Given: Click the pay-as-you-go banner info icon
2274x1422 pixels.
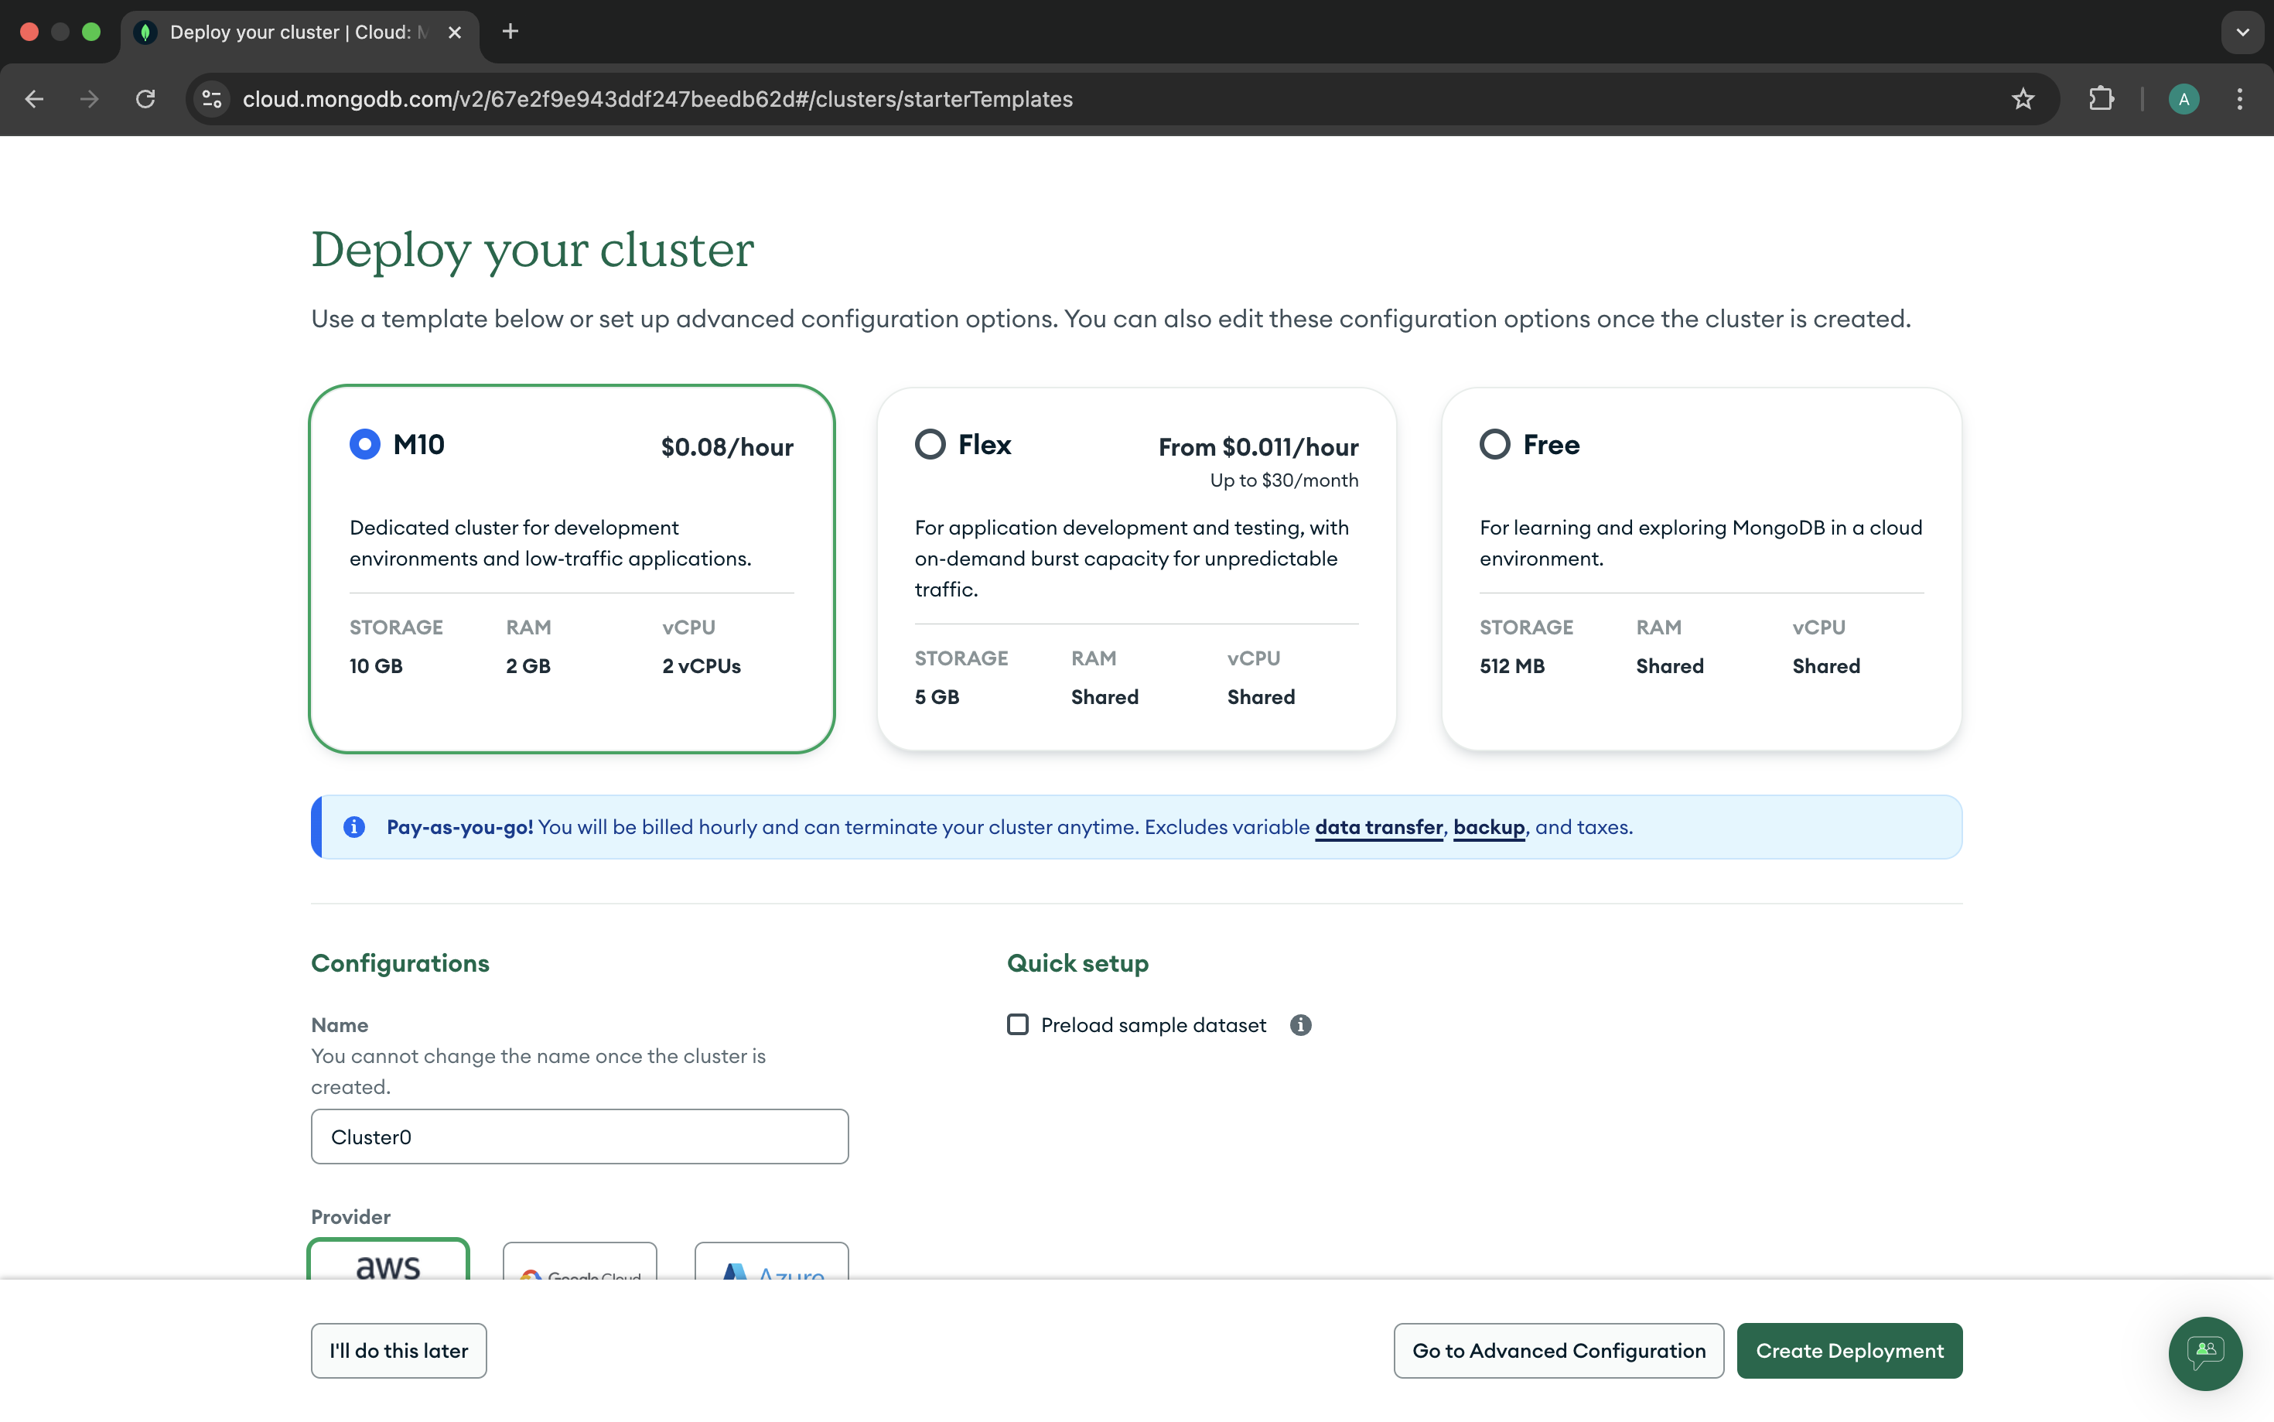Looking at the screenshot, I should click(354, 827).
